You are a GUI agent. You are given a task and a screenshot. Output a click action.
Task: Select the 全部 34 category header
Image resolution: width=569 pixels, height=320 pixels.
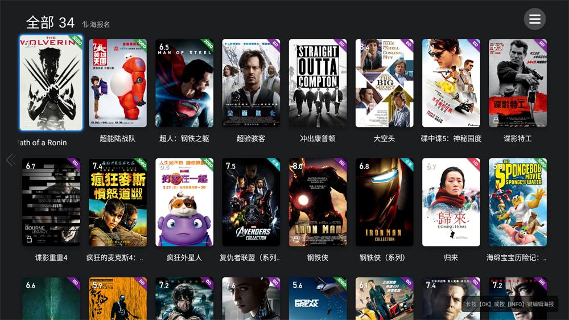click(x=50, y=23)
